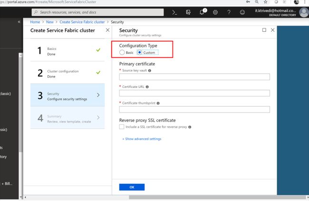
Task: Select the Basic configuration type
Action: tap(122, 52)
